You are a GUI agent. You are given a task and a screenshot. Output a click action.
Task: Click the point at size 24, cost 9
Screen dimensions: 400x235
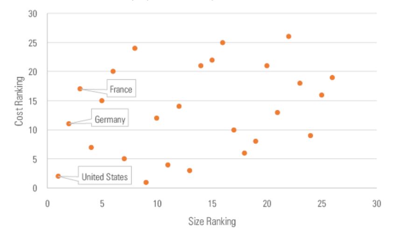pos(310,135)
